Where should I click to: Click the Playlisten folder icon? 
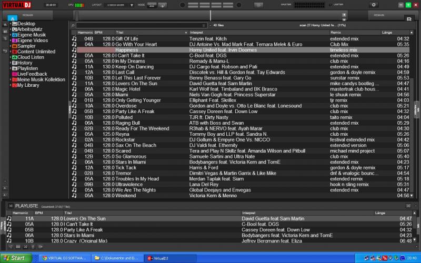[15, 68]
